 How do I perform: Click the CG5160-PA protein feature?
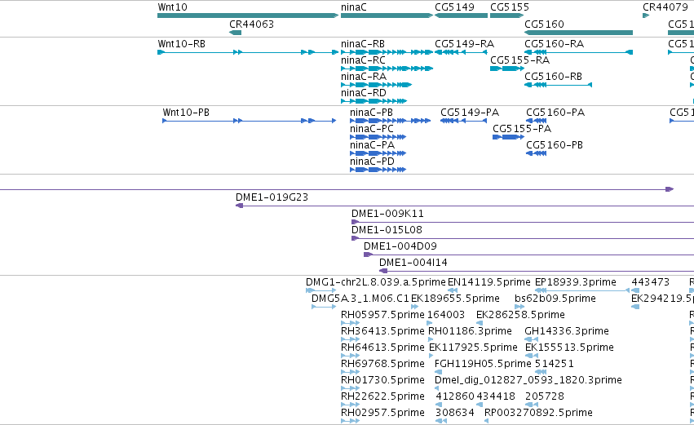pos(537,121)
